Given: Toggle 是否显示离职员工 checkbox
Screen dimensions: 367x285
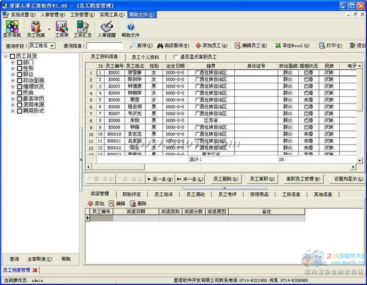Looking at the screenshot, I should [x=176, y=57].
